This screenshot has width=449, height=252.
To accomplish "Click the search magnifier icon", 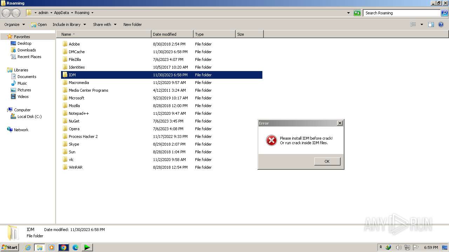I will (x=444, y=13).
